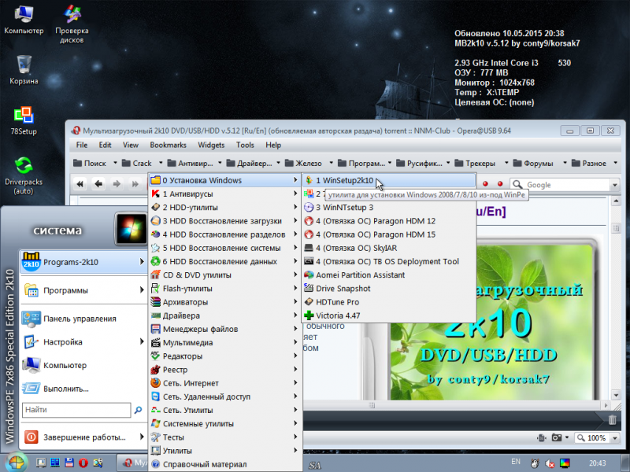The height and width of the screenshot is (472, 630).
Task: Open Opera's closed tabs trash icon
Action: tap(613, 420)
